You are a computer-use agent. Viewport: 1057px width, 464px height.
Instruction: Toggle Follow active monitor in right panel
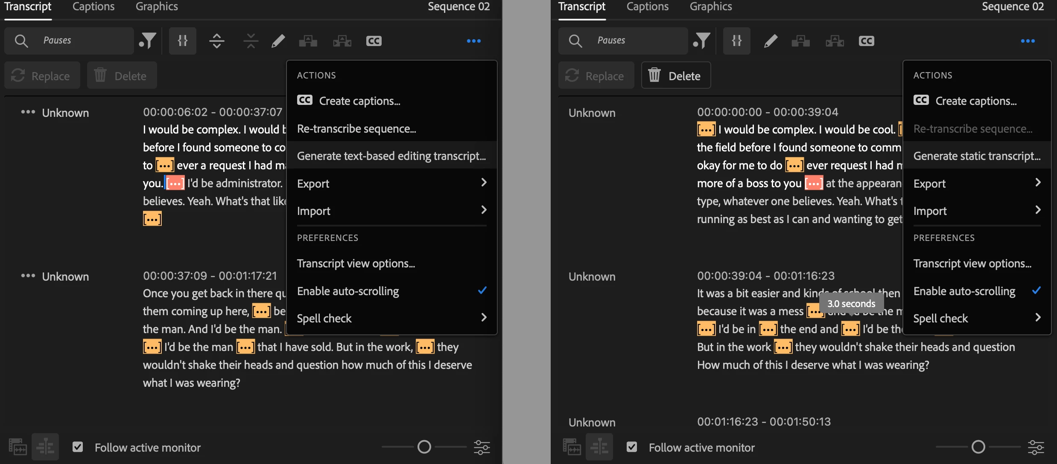pos(632,447)
